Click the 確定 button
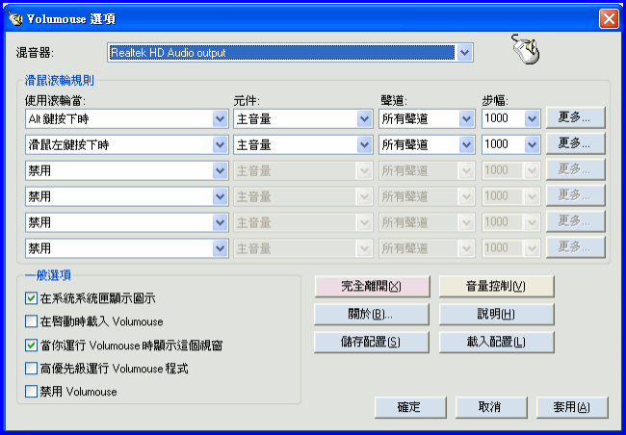The image size is (626, 435). click(x=408, y=407)
